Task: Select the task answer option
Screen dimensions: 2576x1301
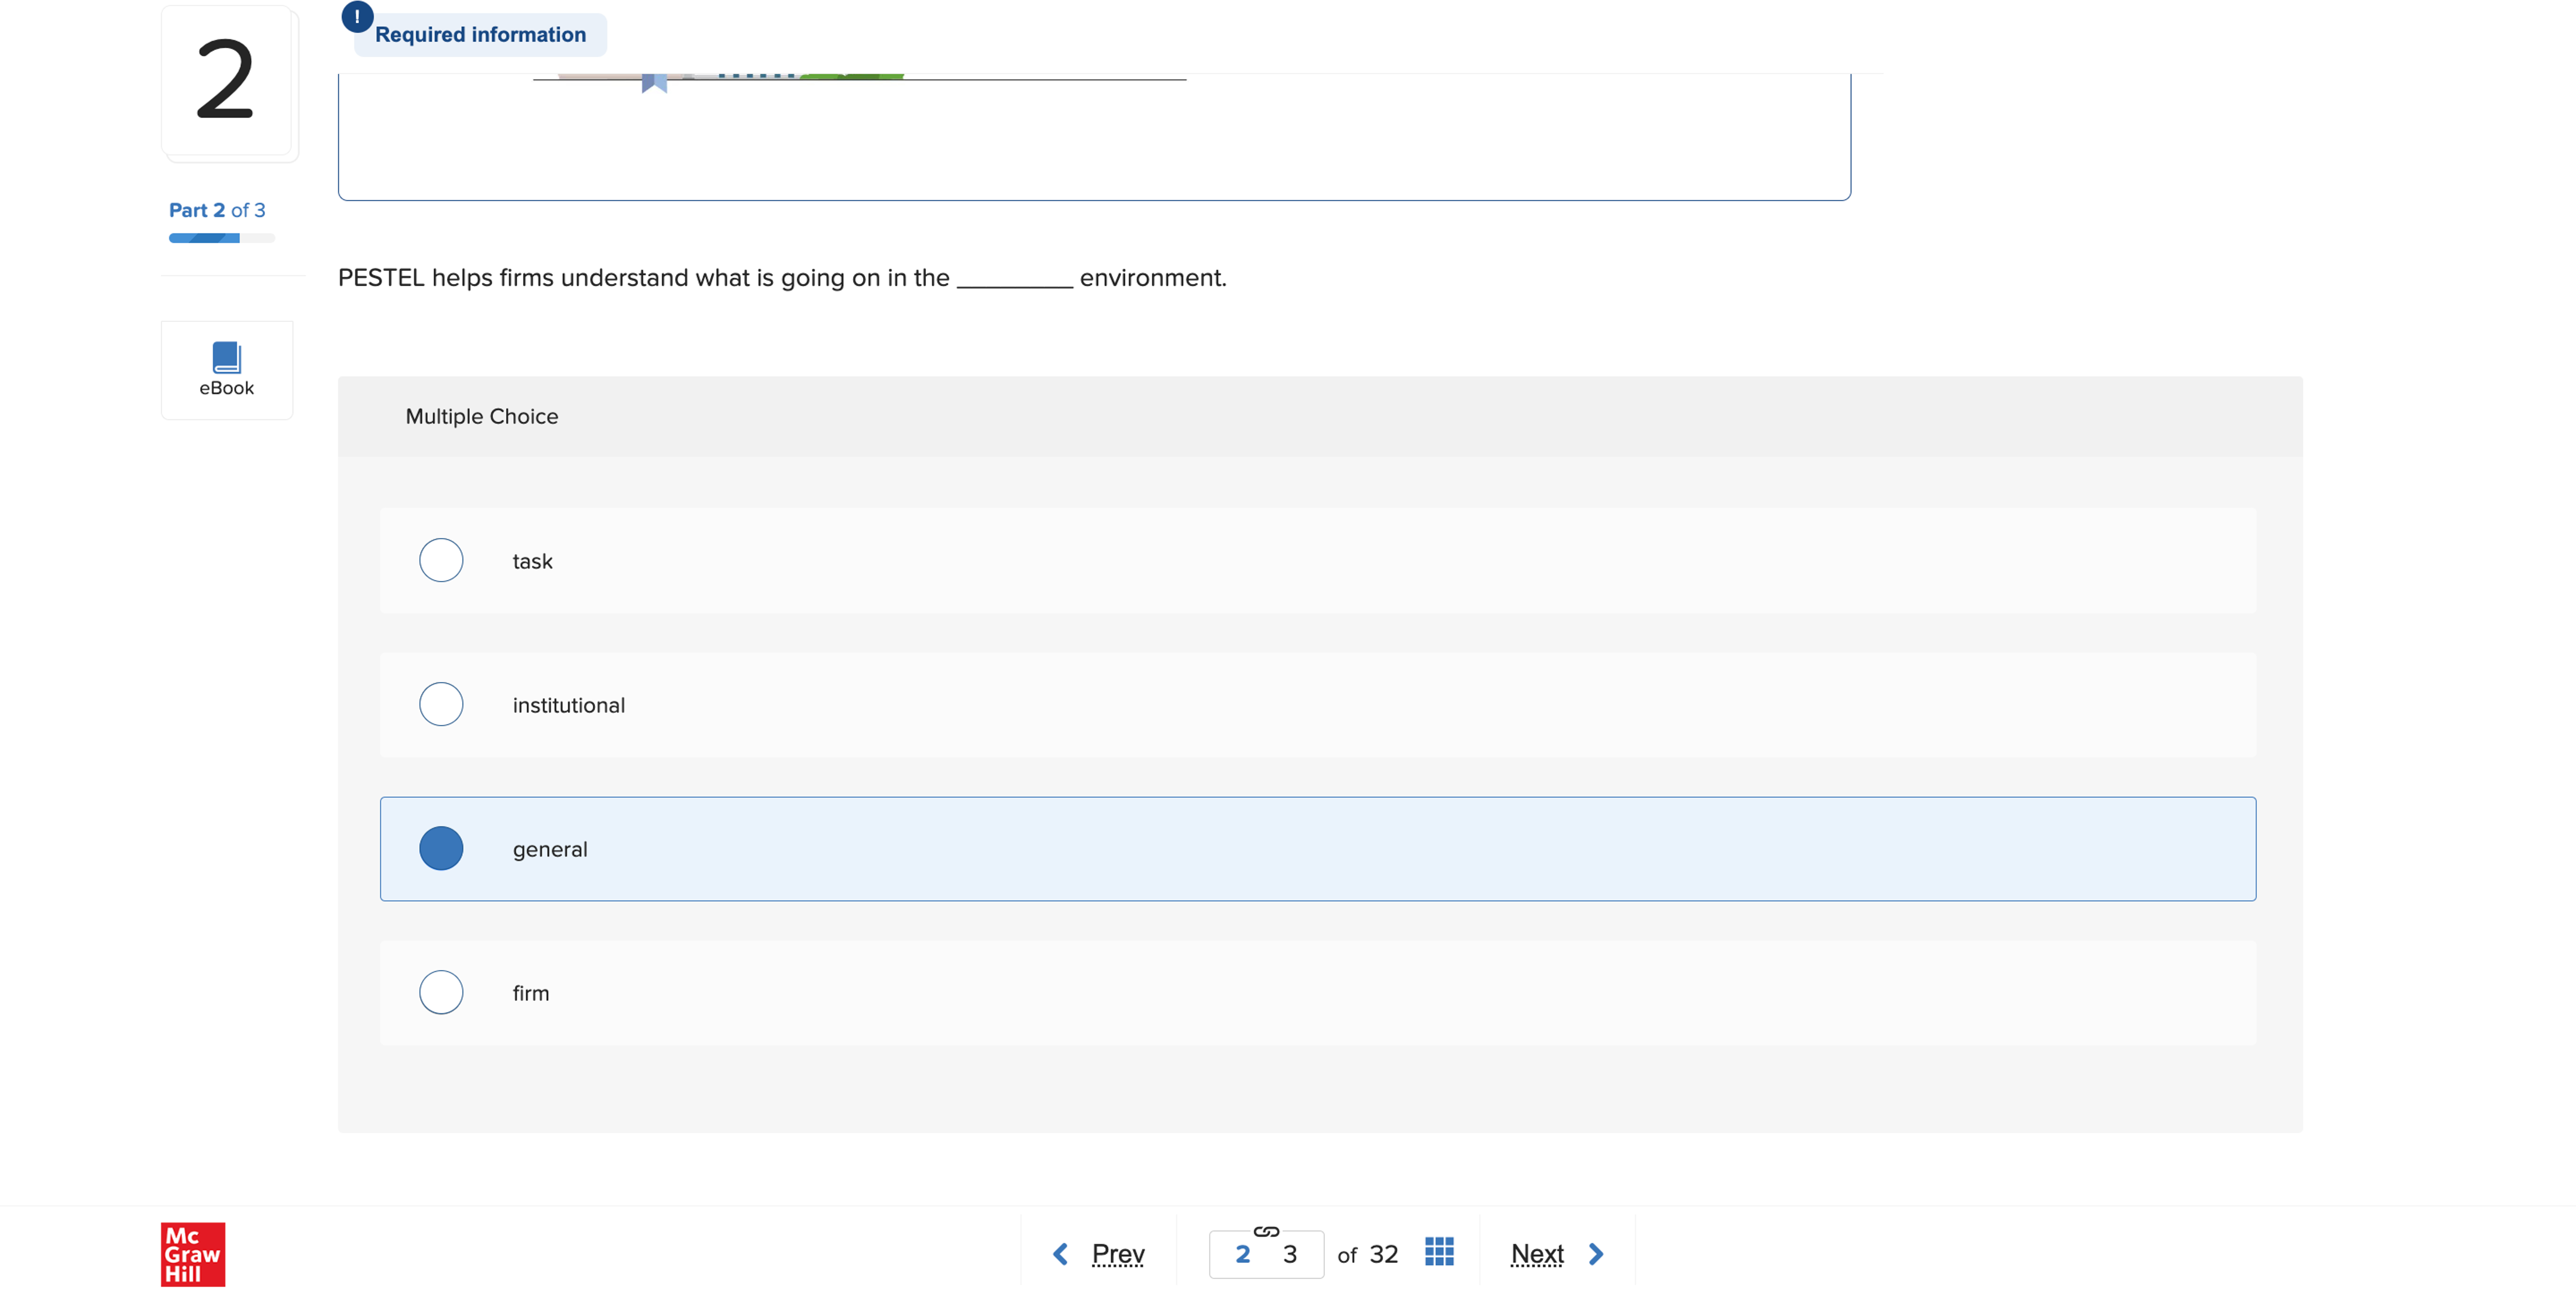Action: pos(441,560)
